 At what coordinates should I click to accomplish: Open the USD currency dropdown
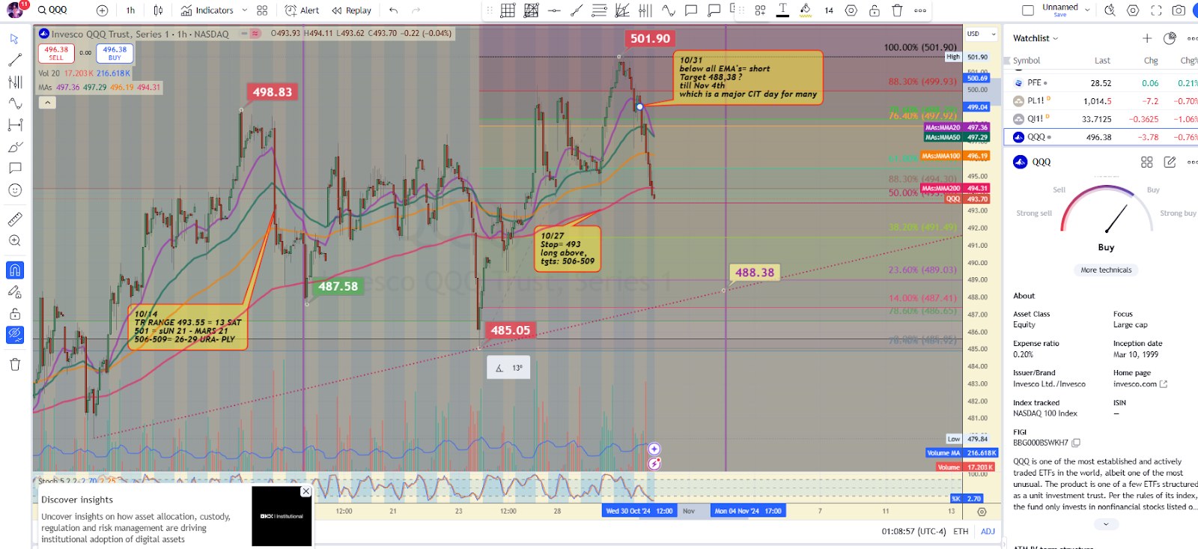point(981,34)
